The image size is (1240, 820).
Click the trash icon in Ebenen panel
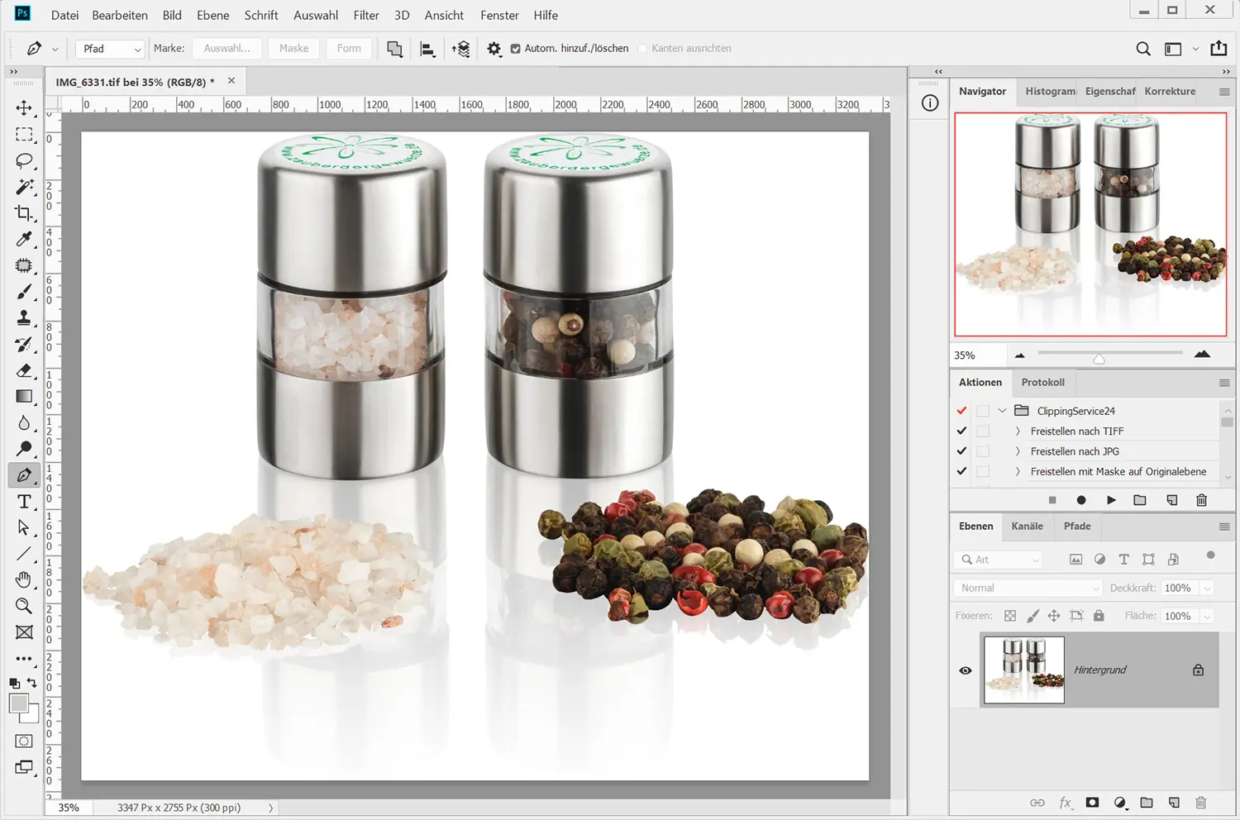(1201, 803)
